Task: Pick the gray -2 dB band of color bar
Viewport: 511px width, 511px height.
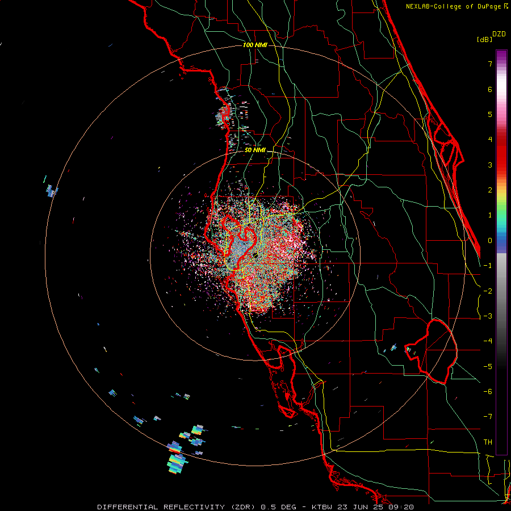Action: click(501, 291)
